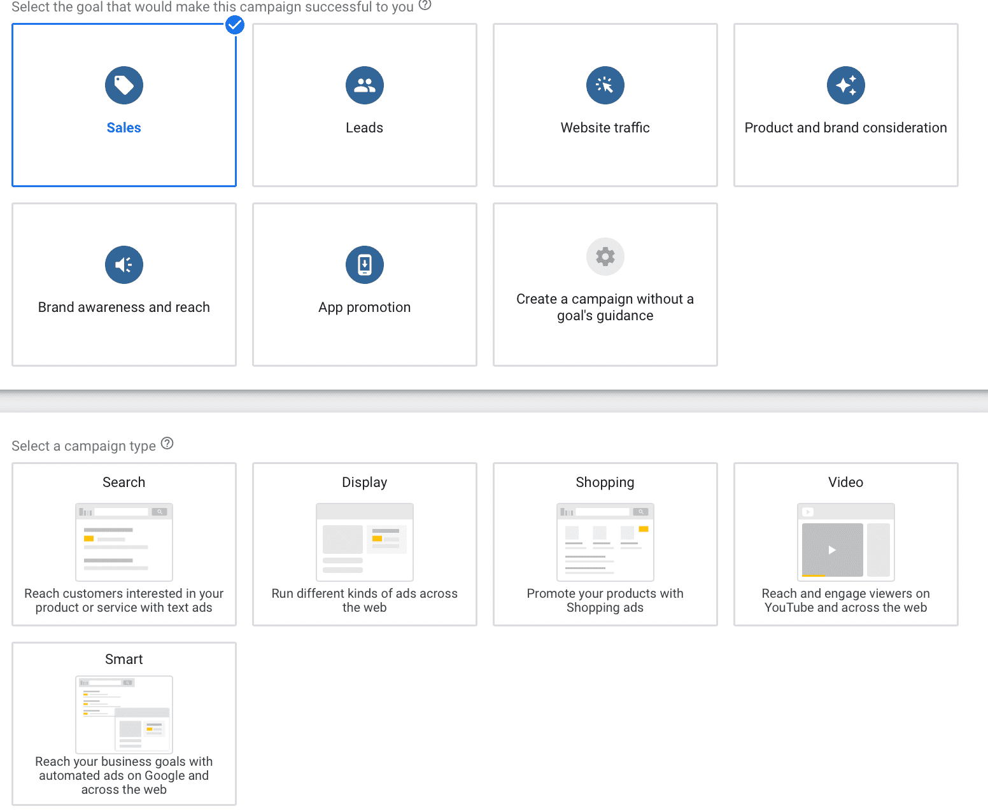Click the Search campaign preview thumbnail

click(x=124, y=542)
